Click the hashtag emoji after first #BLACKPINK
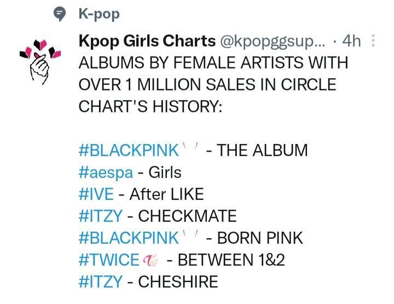394x304 pixels. point(191,147)
